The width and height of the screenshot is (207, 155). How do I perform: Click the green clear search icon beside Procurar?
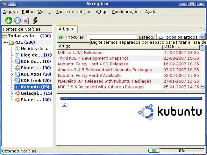click(x=61, y=37)
